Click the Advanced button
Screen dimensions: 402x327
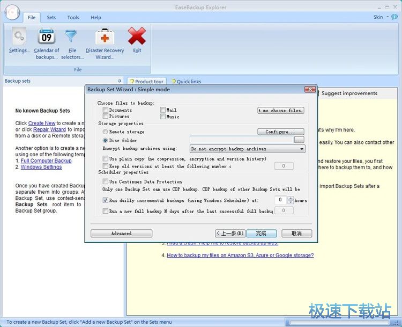121,234
